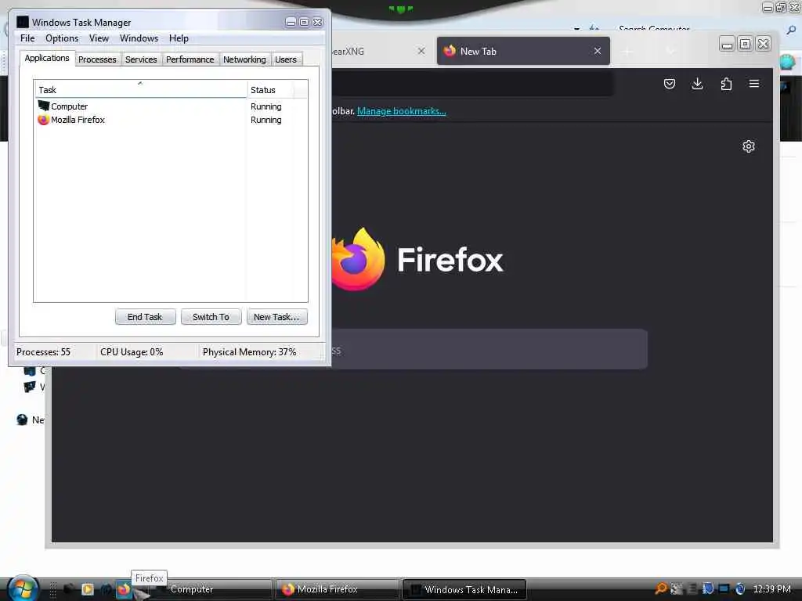Viewport: 802px width, 601px height.
Task: Select the Applications tab
Action: pyautogui.click(x=47, y=58)
